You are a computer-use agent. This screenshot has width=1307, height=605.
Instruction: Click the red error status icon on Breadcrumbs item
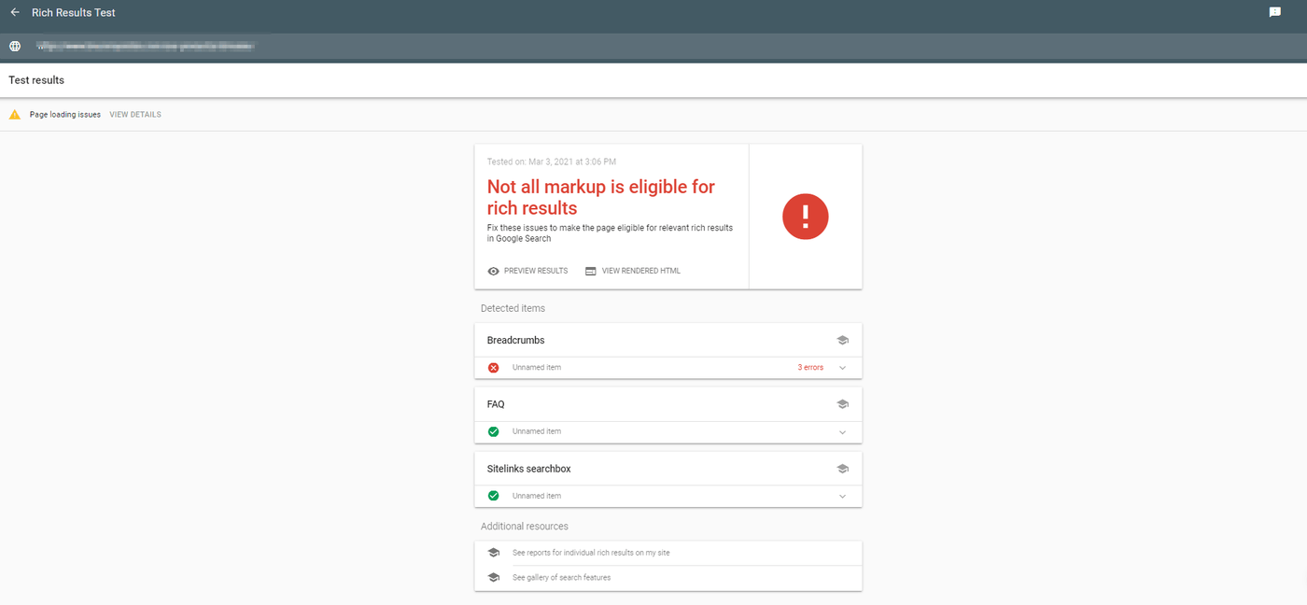click(x=493, y=367)
